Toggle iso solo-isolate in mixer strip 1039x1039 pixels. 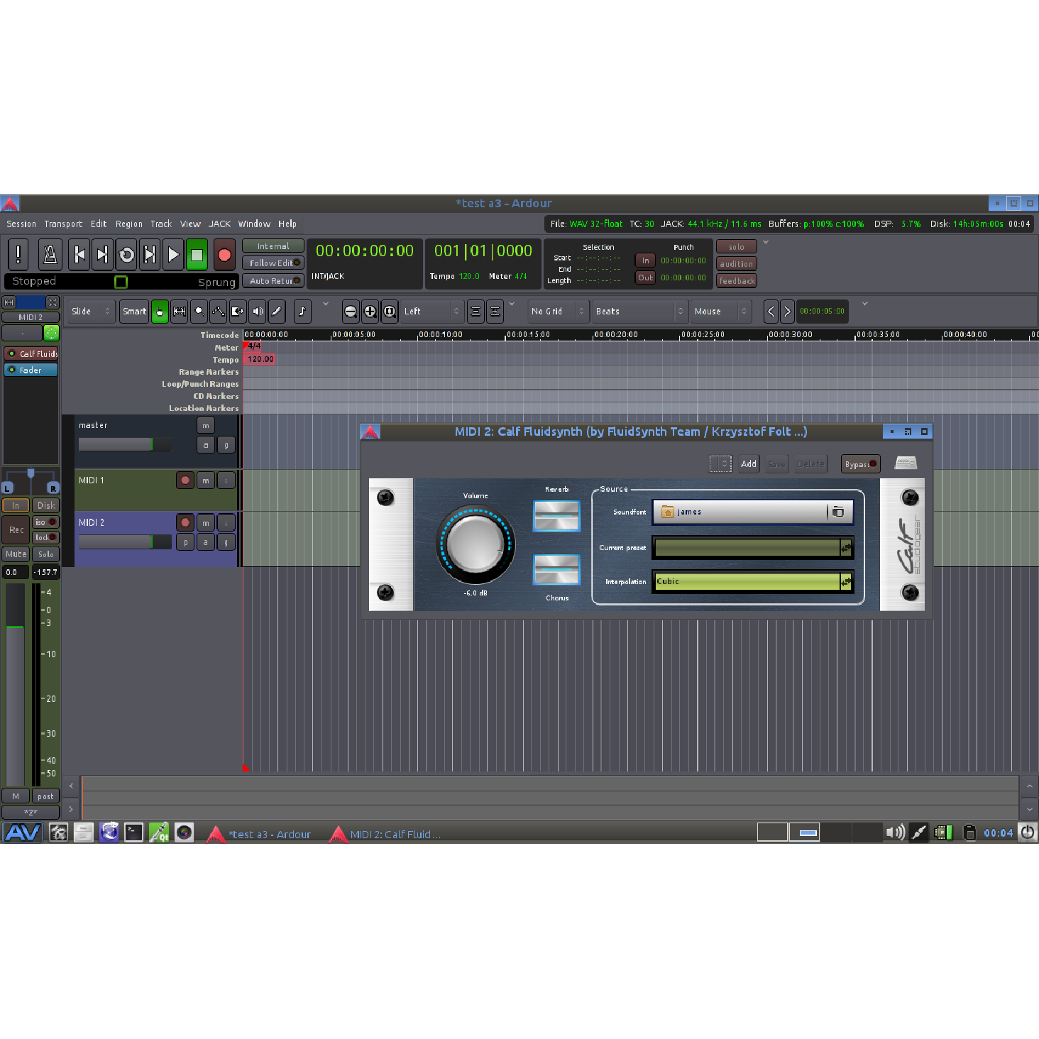(x=46, y=522)
